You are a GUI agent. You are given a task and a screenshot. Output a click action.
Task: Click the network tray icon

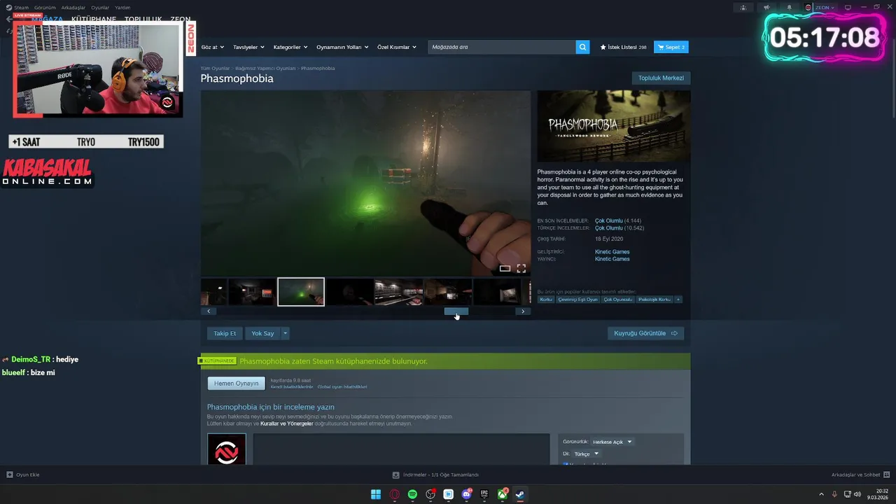click(848, 494)
